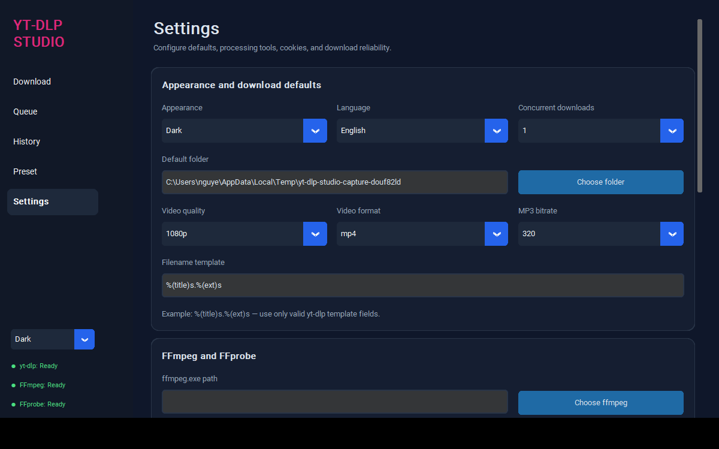Go to the Queue section

[x=53, y=112]
